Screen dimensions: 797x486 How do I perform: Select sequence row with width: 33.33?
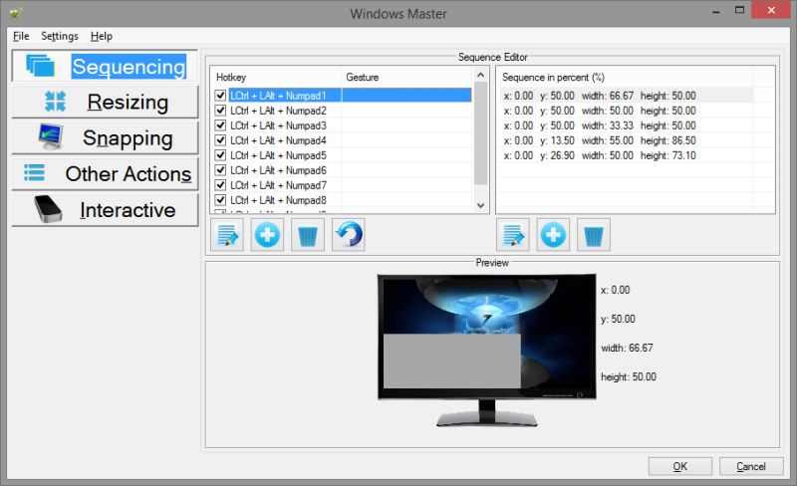[627, 125]
